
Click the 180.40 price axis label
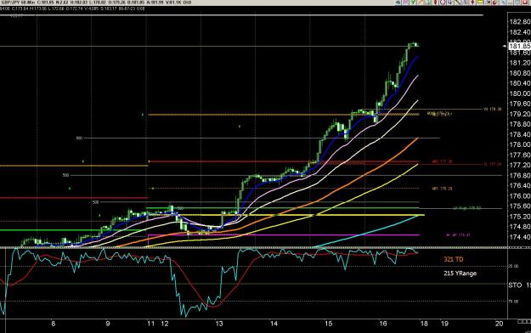click(520, 83)
